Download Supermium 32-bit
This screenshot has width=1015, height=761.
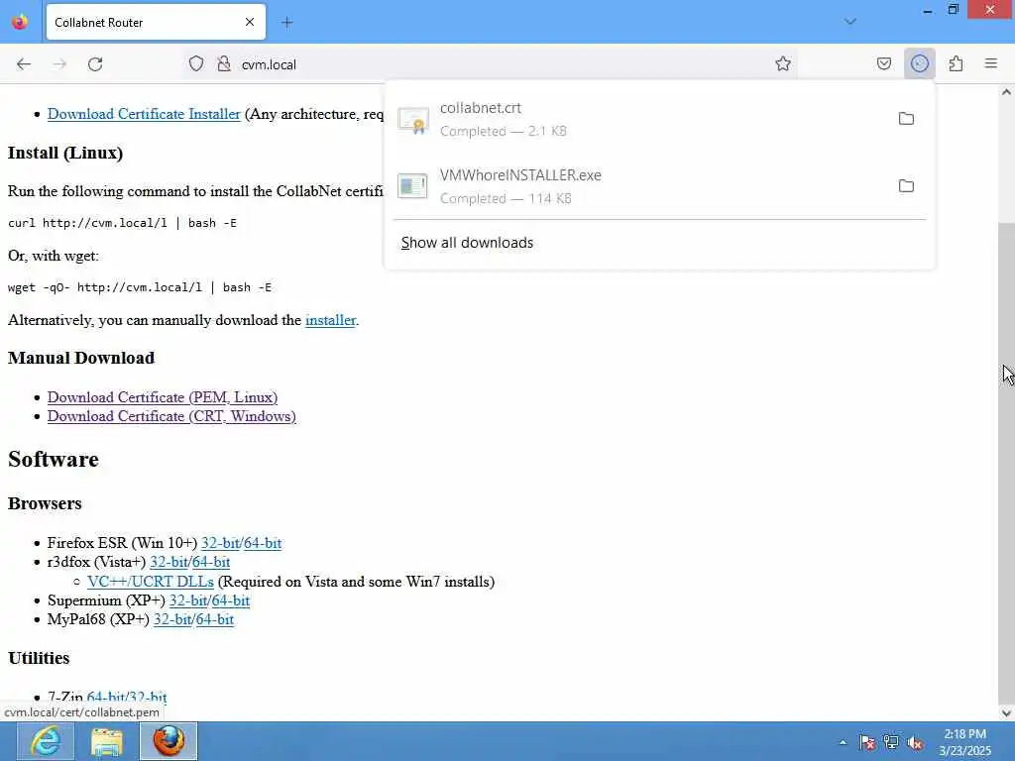pos(187,599)
